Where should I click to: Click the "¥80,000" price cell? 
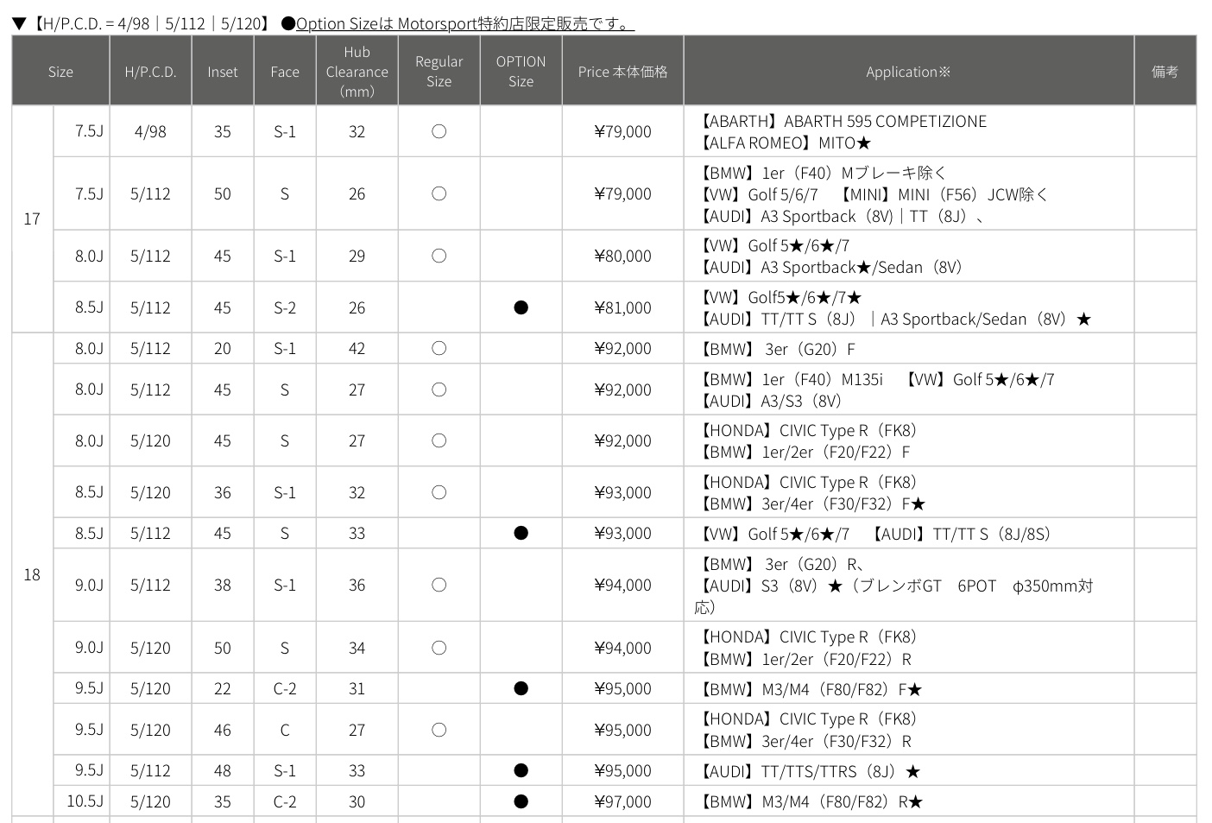[x=622, y=256]
